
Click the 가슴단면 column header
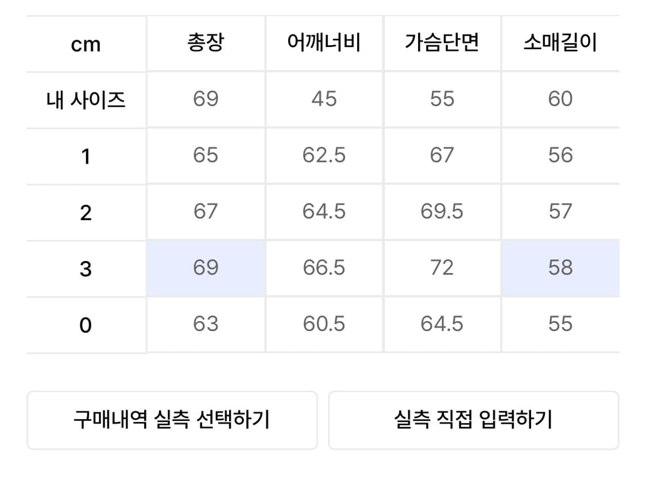(442, 43)
